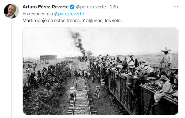
Task: Open the tweet via the 22h timestamp
Action: (114, 7)
